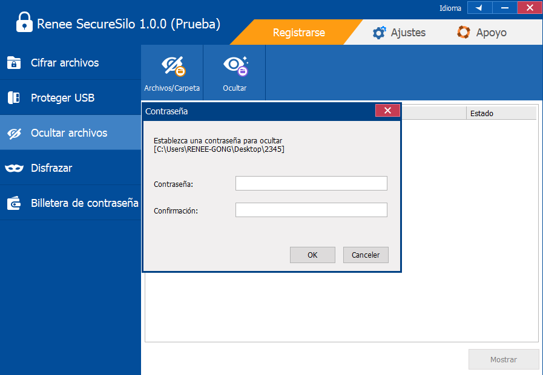Click Canceler in the password dialog
Image resolution: width=543 pixels, height=375 pixels.
(x=366, y=255)
